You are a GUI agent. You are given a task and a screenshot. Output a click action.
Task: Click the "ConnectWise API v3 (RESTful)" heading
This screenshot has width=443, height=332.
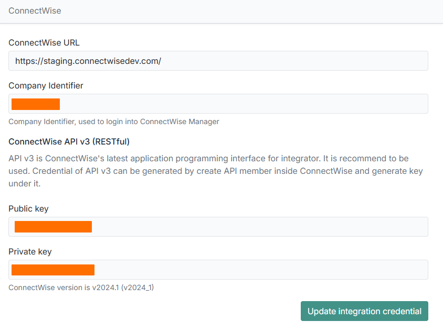click(x=69, y=141)
